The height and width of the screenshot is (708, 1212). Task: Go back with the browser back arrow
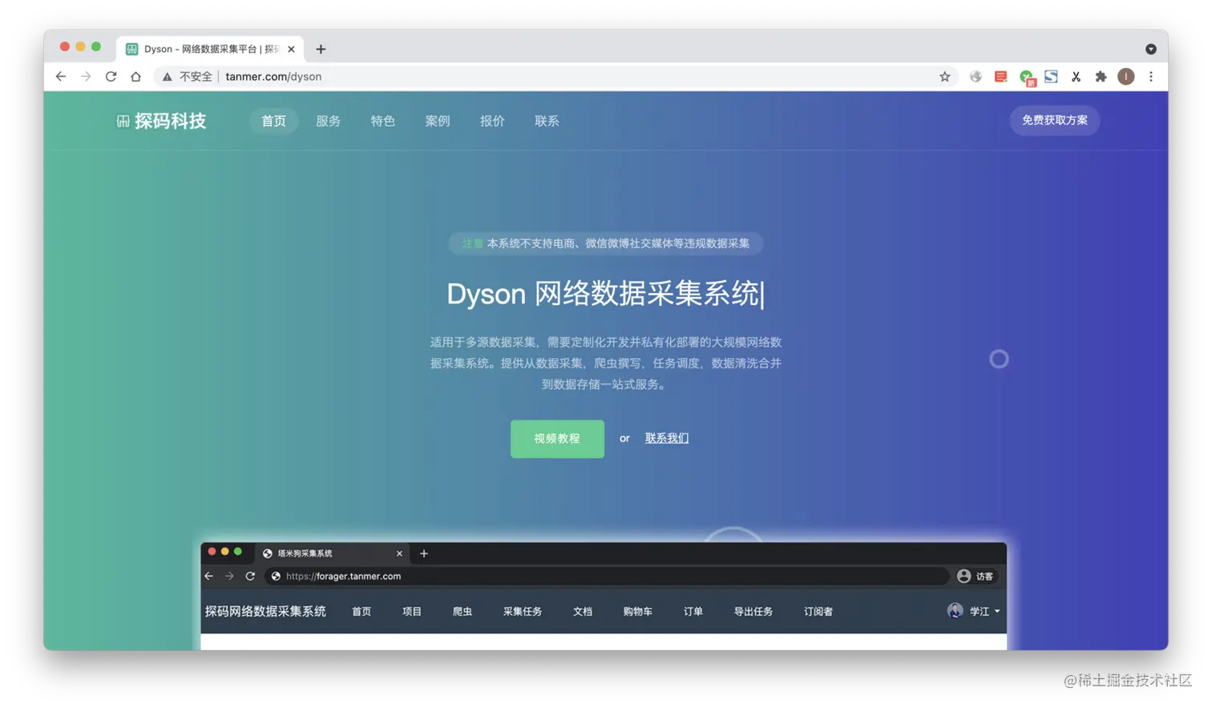61,77
